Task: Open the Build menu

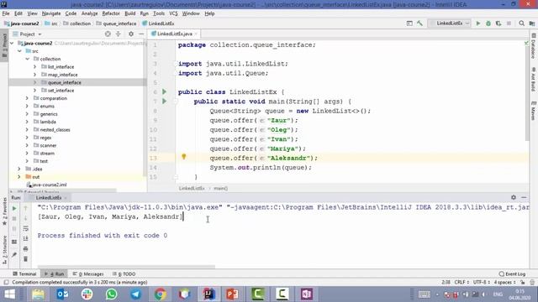Action: point(129,13)
